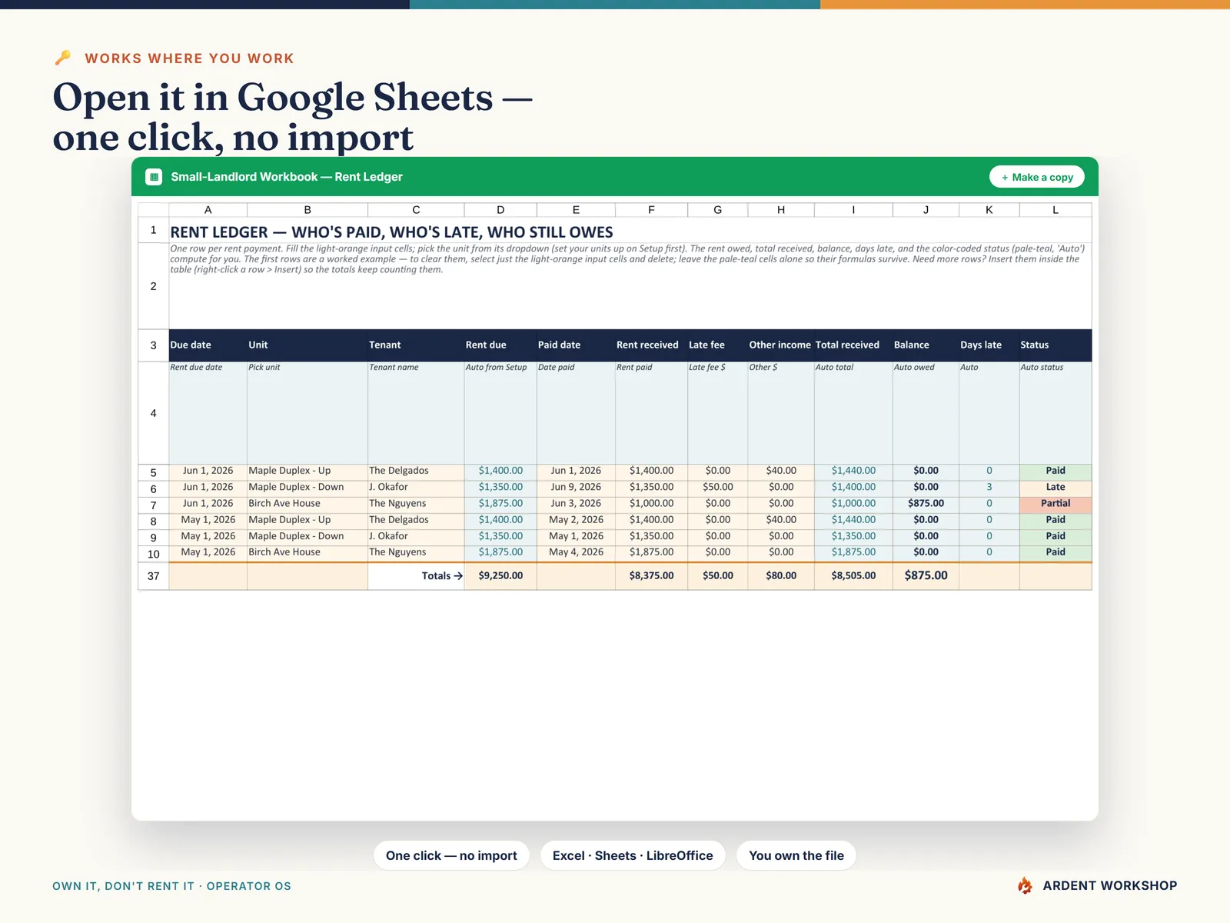
Task: Click the Pick unit helper text
Action: [264, 368]
